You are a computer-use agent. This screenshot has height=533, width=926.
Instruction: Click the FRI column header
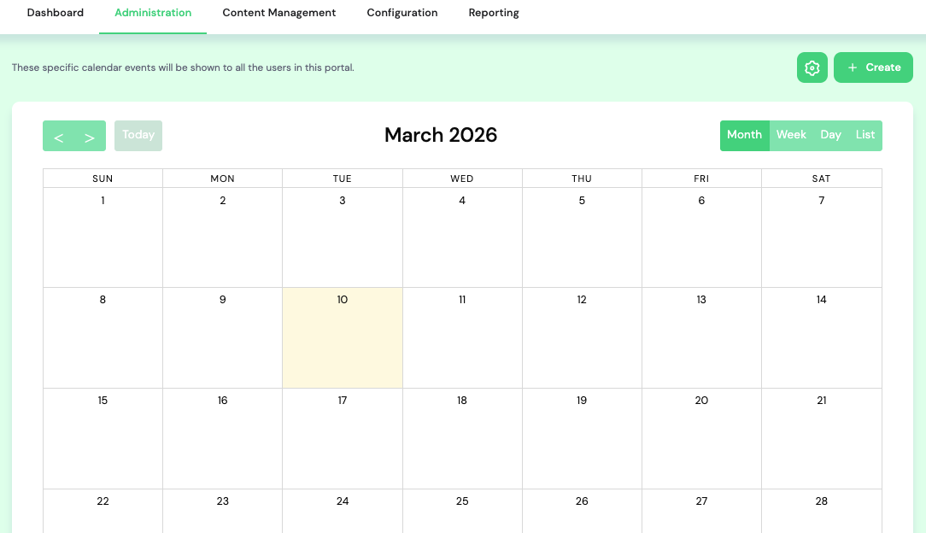pos(701,179)
